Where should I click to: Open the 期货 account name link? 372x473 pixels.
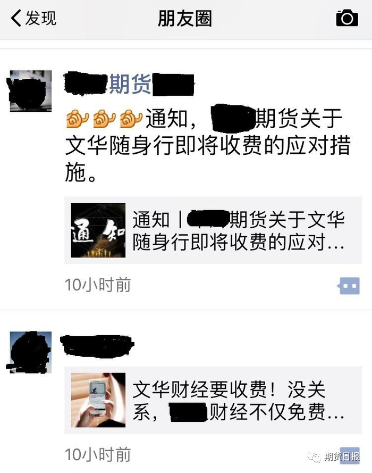130,84
